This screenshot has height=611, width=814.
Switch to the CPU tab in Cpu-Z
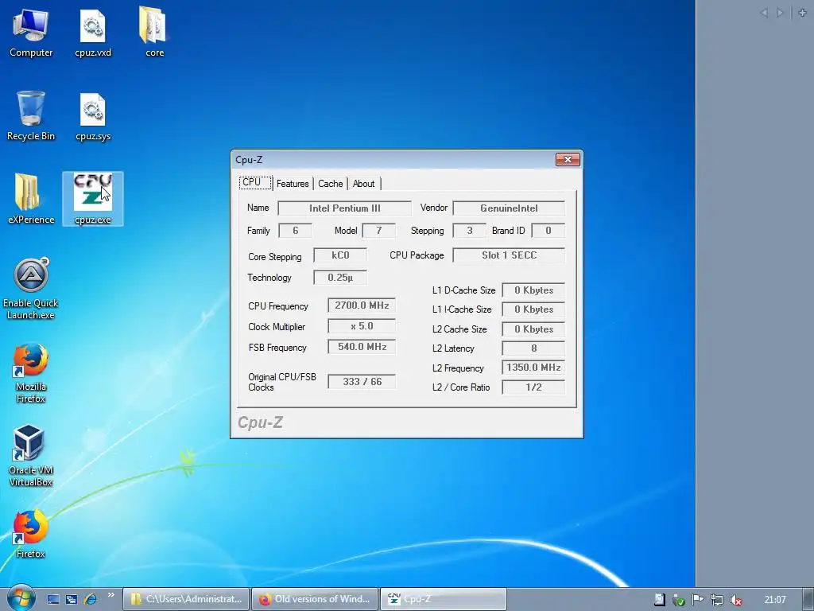pyautogui.click(x=254, y=182)
